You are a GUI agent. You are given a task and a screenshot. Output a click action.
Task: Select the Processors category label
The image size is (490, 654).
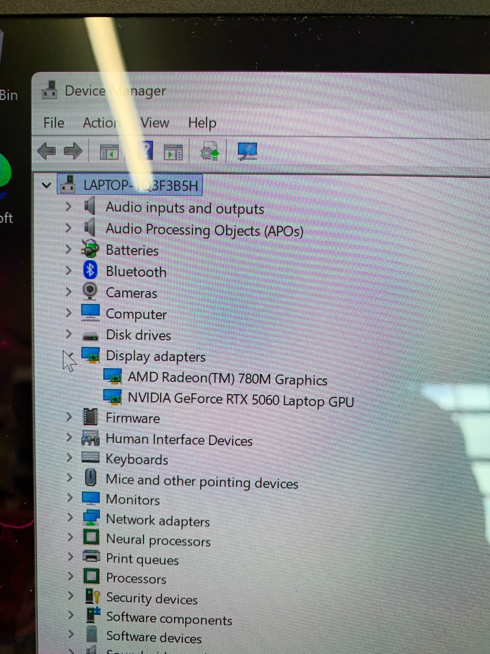(x=136, y=578)
